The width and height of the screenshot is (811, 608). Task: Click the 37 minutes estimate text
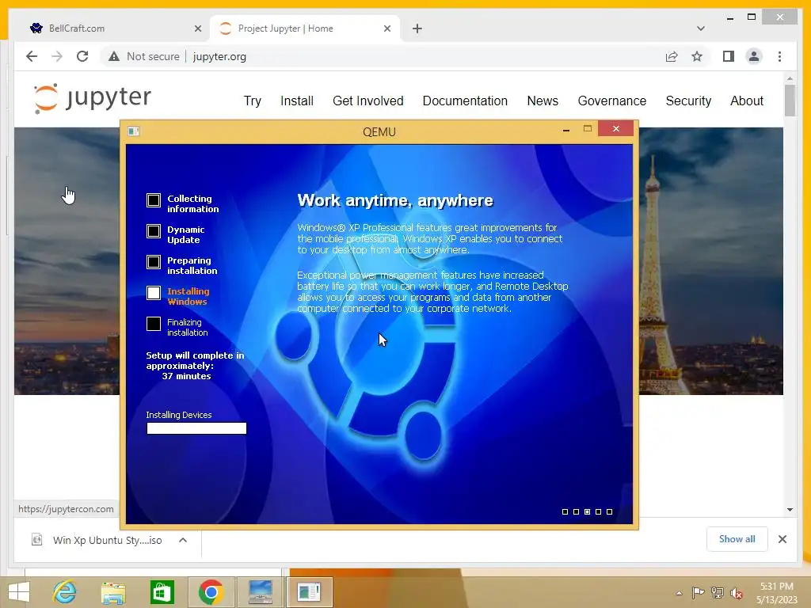[x=186, y=376]
